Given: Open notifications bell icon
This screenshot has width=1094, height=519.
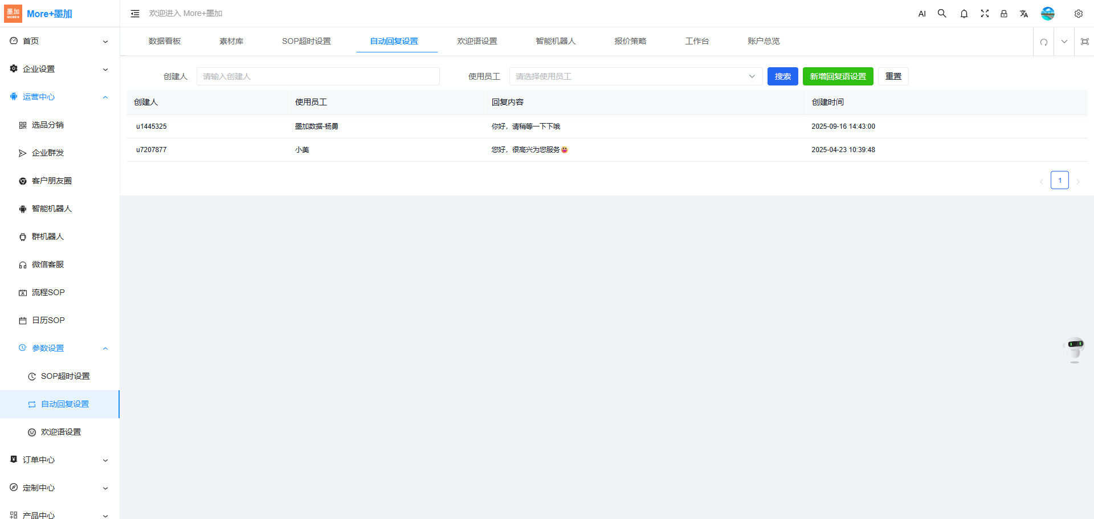Looking at the screenshot, I should coord(964,14).
